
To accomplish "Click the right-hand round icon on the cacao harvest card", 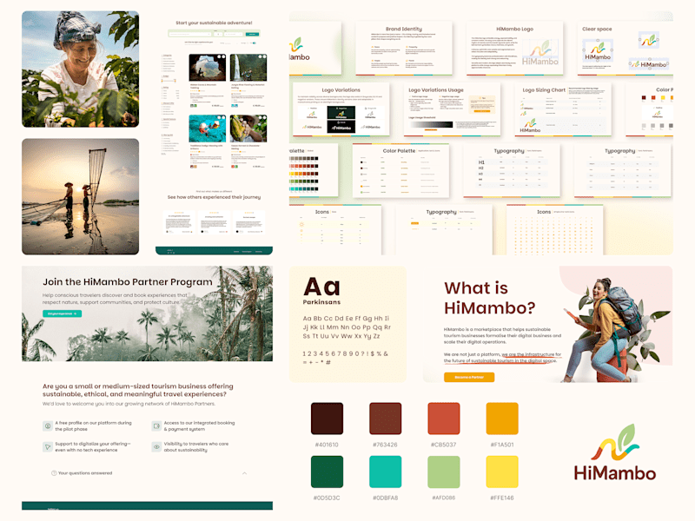I will (264, 117).
